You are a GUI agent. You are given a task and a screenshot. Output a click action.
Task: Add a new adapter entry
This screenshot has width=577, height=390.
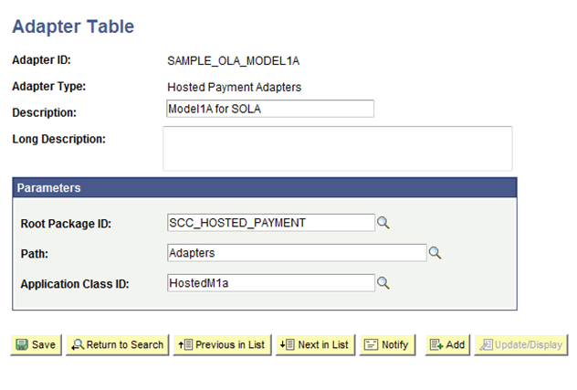click(x=448, y=345)
